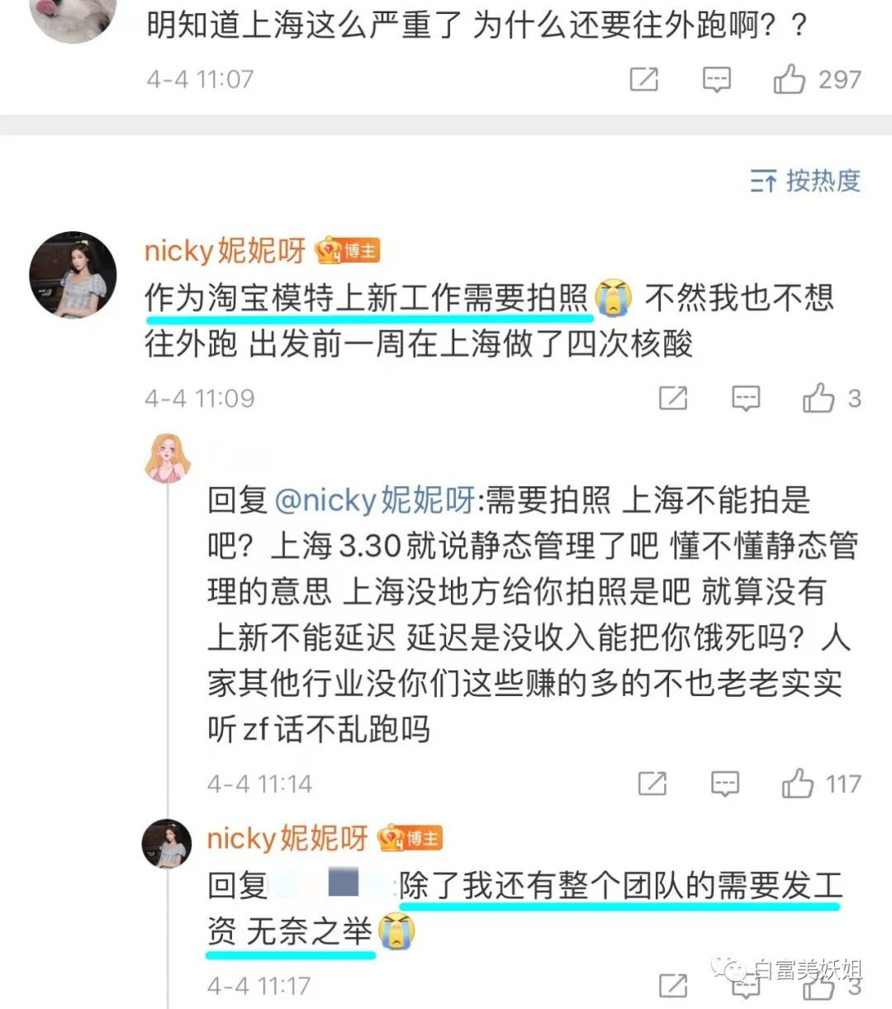View the cartoon-girl avatar of the second replier
892x1009 pixels.
[168, 457]
